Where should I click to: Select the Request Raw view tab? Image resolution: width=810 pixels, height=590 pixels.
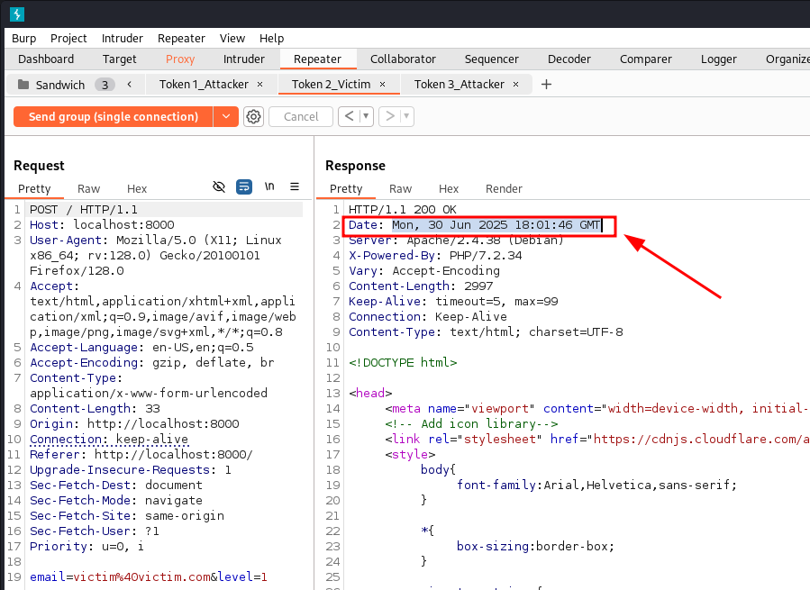click(x=89, y=189)
